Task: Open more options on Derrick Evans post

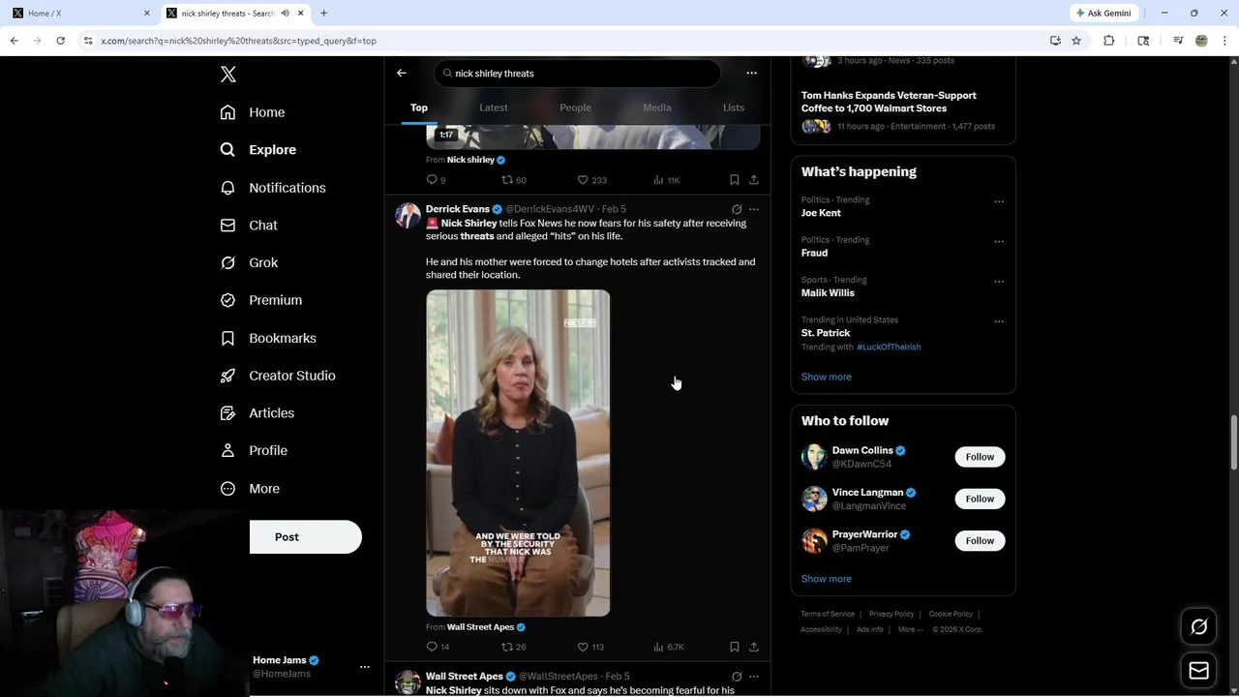Action: [x=754, y=209]
